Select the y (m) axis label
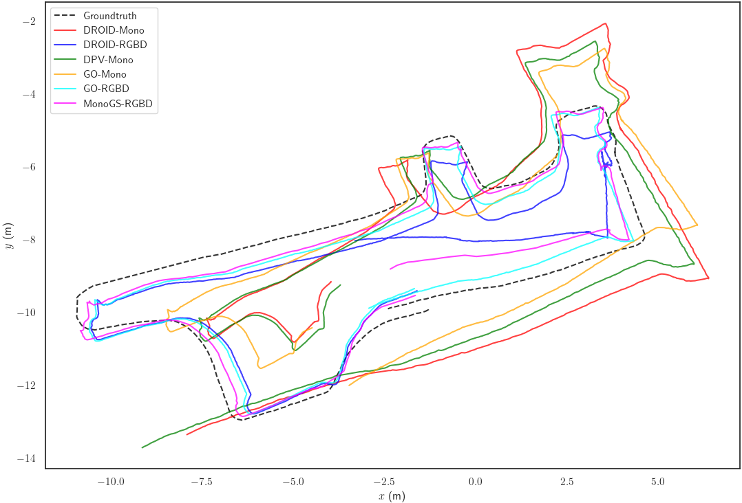This screenshot has height=503, width=742. tap(9, 236)
